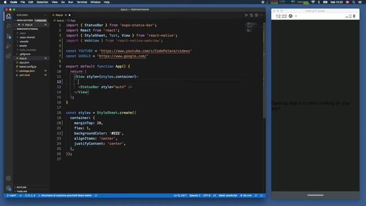
Task: Open App.js under Open Editors
Action: click(29, 25)
